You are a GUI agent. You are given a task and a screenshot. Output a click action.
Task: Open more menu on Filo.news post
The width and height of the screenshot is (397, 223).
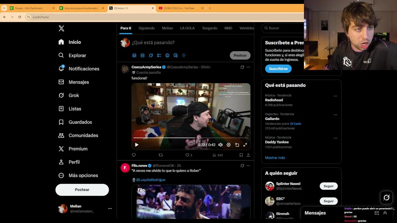point(248,166)
